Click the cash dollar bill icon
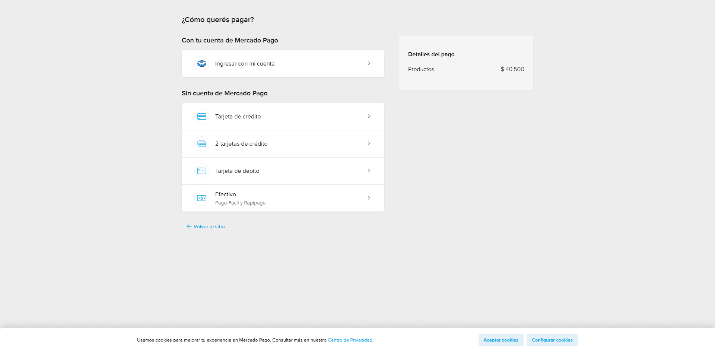 (202, 198)
